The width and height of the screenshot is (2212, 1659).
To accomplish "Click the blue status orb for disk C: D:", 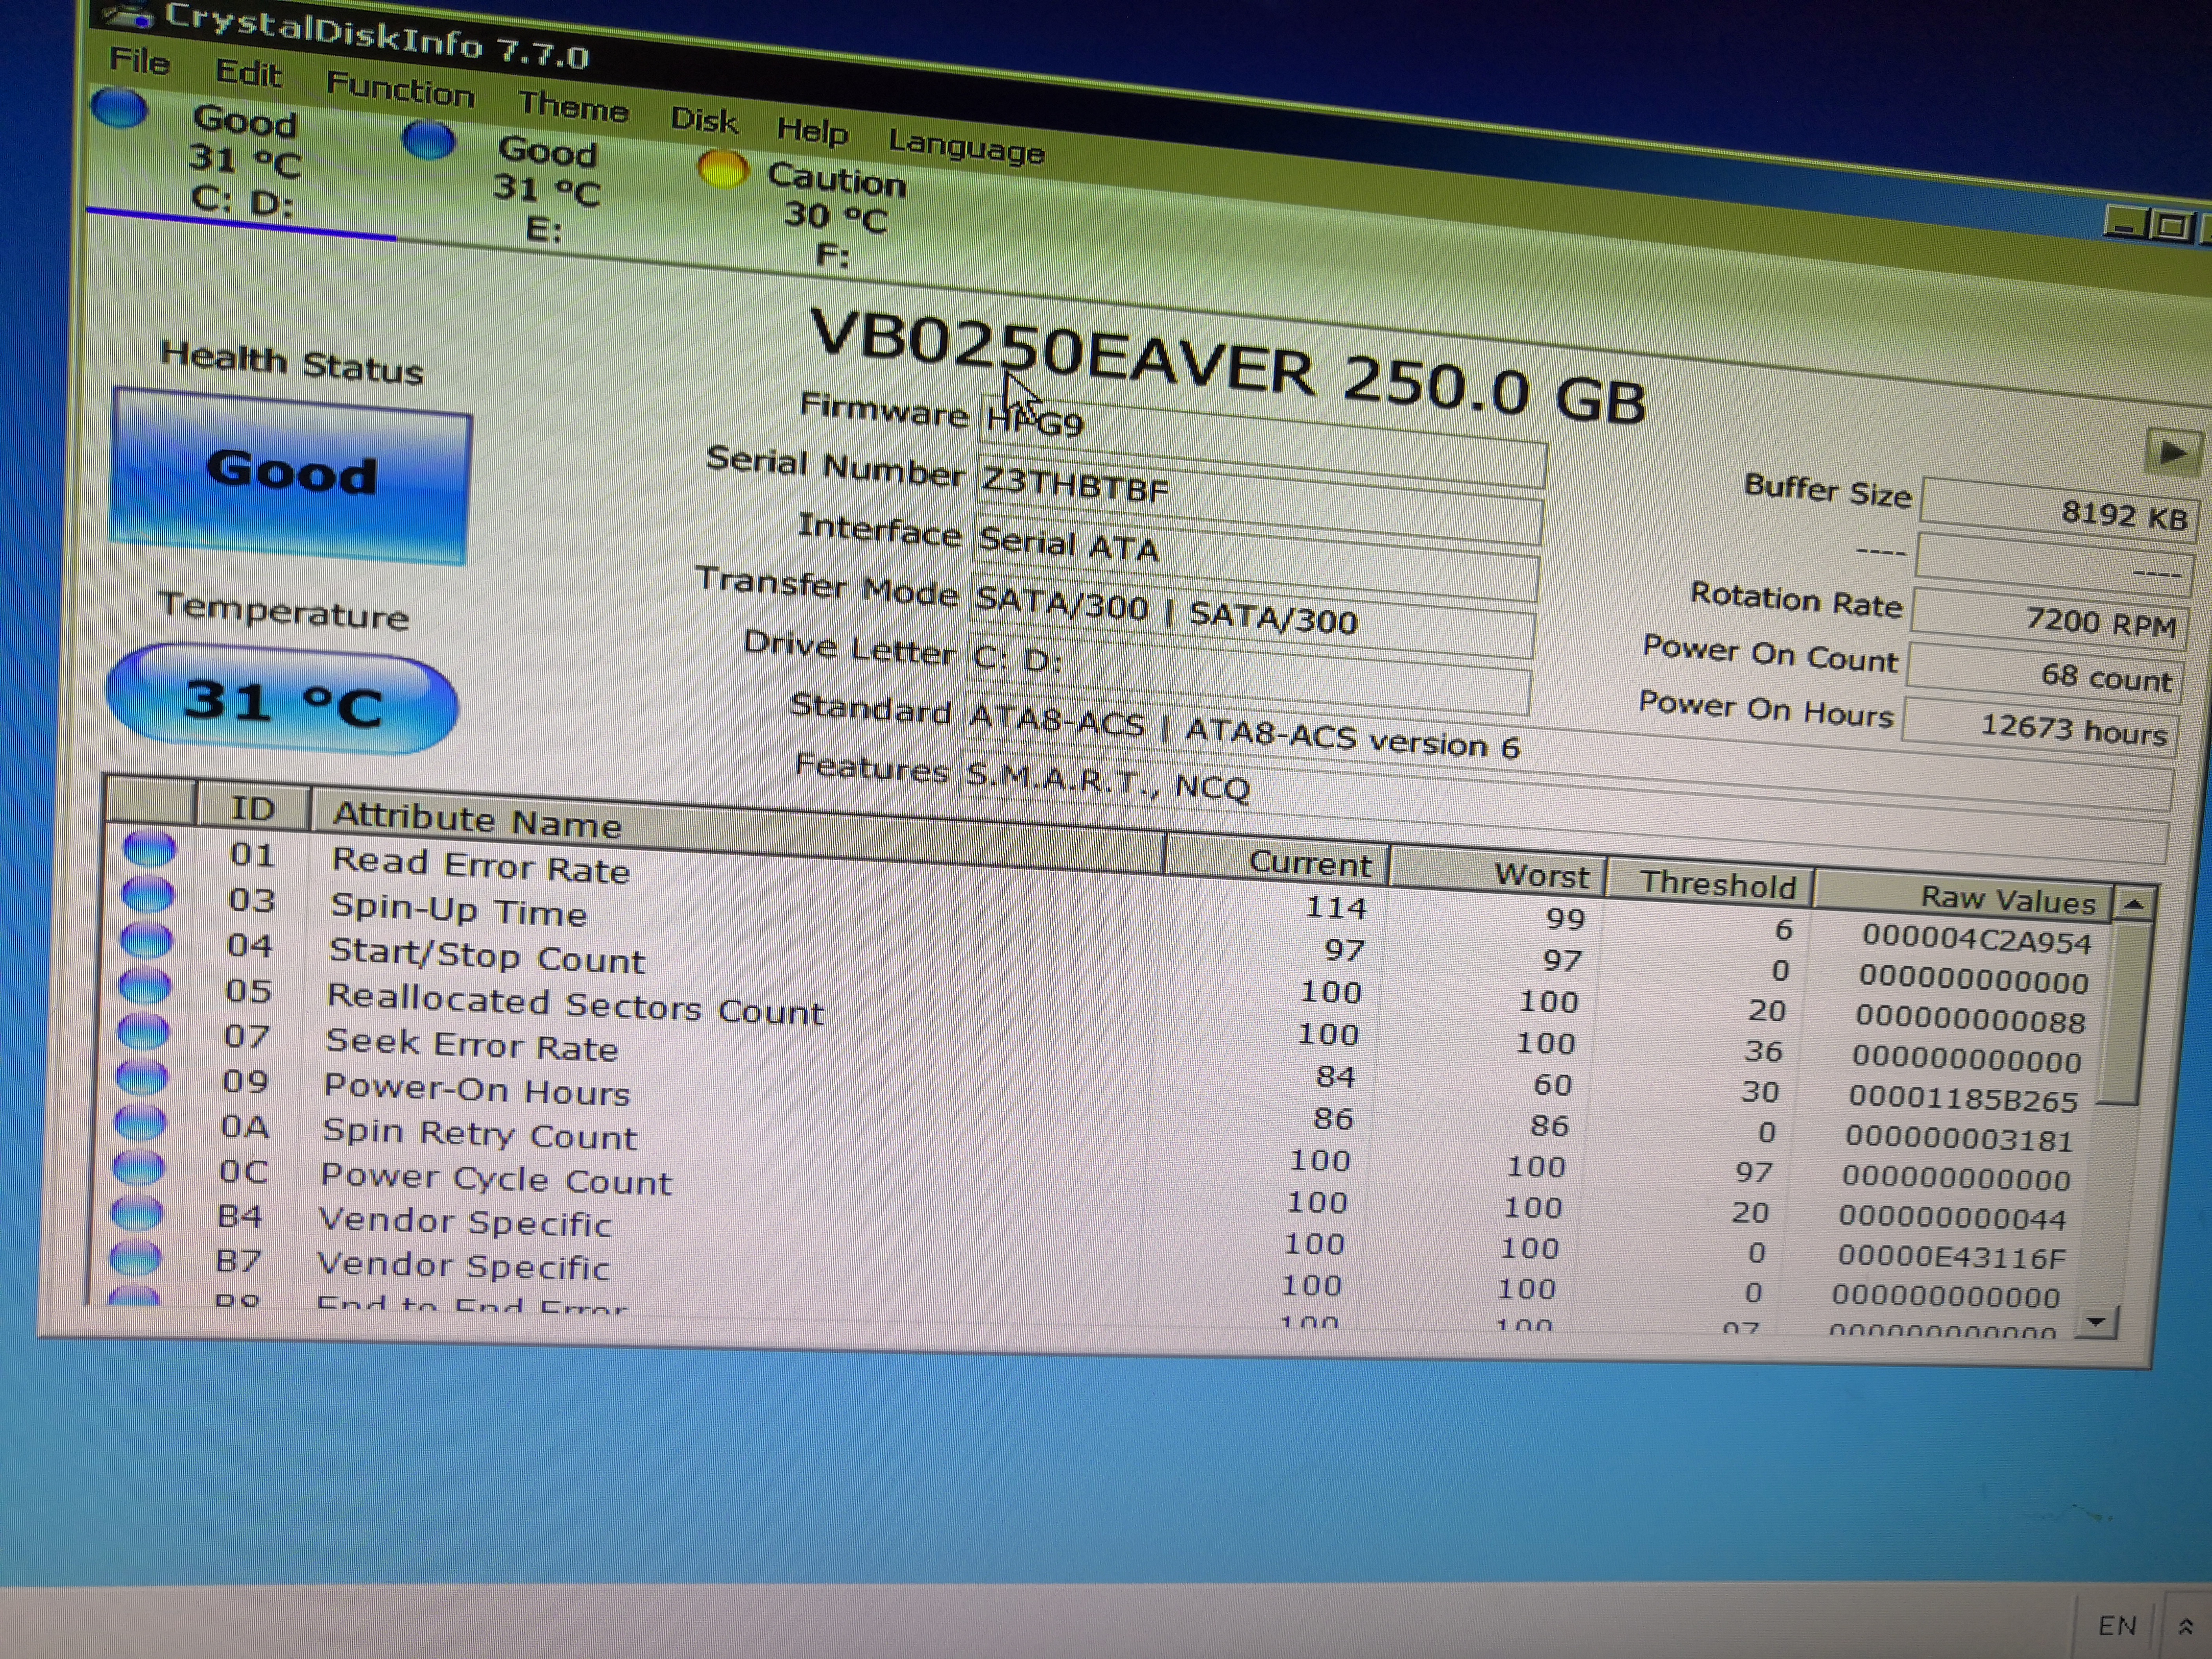I will [x=119, y=108].
